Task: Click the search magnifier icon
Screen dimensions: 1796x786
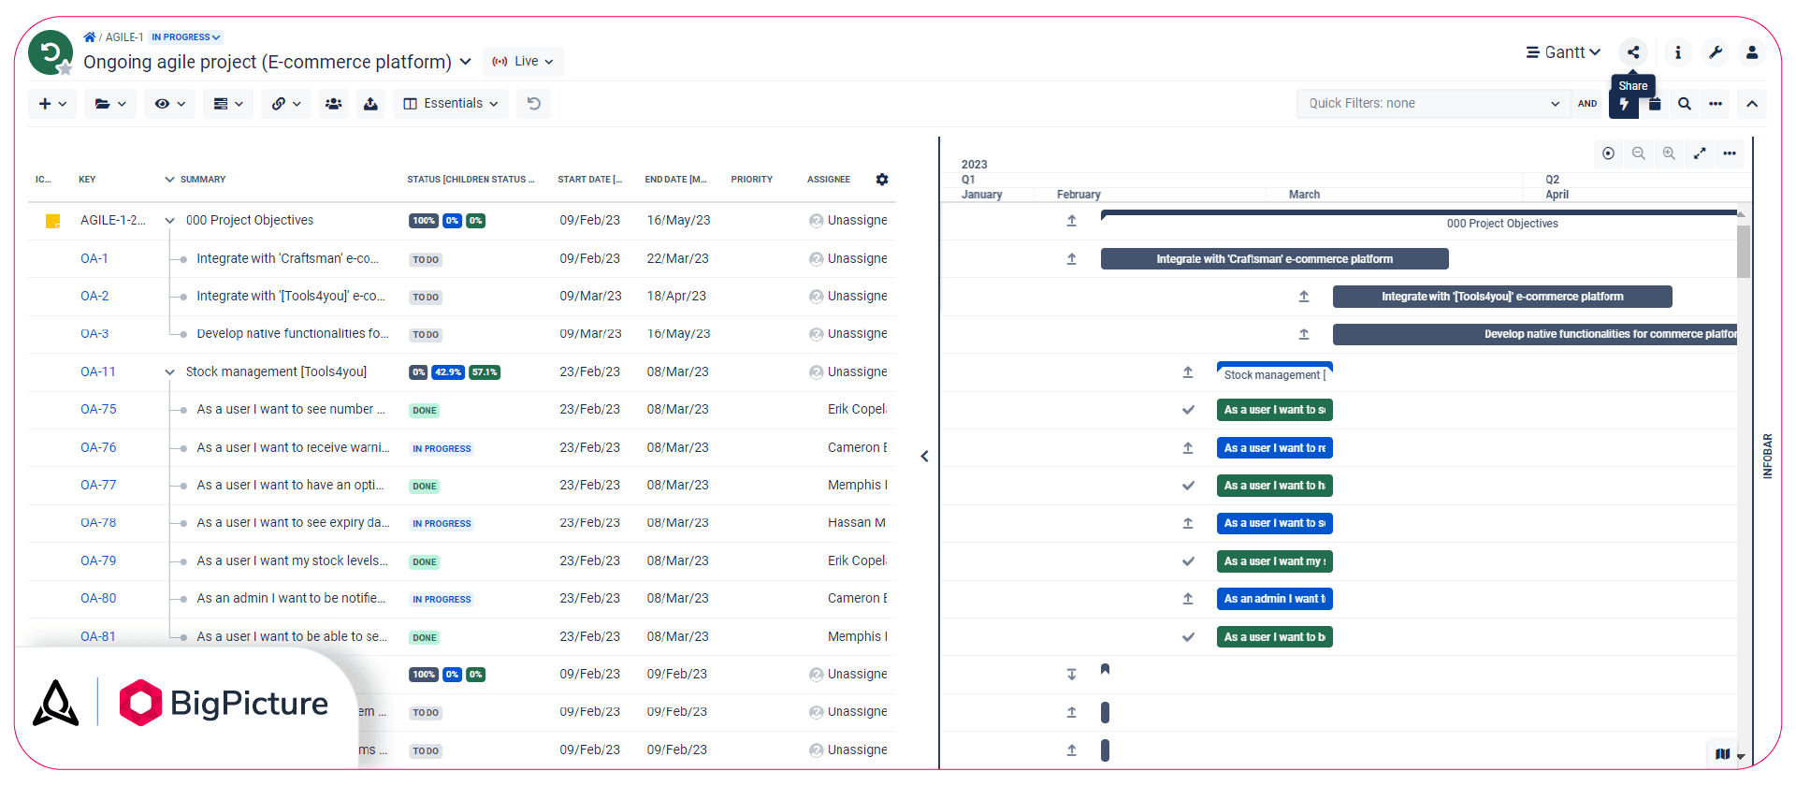Action: tap(1685, 104)
